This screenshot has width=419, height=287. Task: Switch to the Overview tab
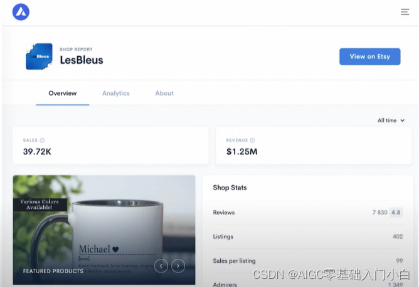63,93
